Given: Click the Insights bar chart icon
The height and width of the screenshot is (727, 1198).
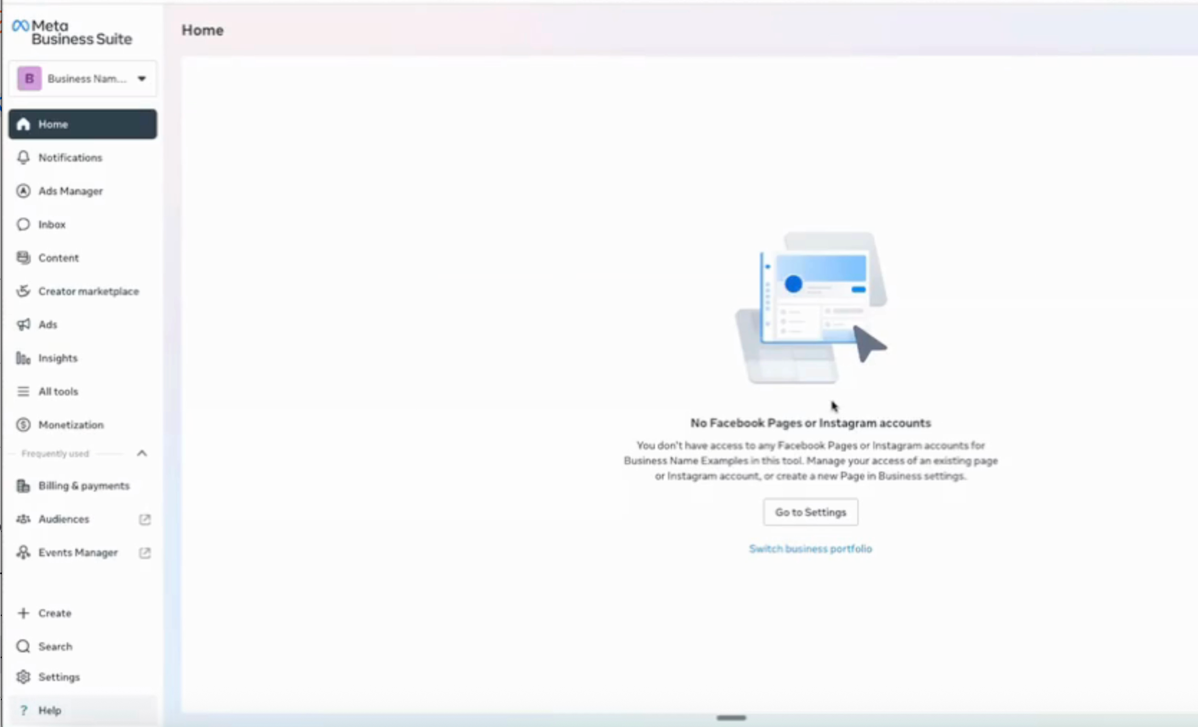Looking at the screenshot, I should [23, 358].
